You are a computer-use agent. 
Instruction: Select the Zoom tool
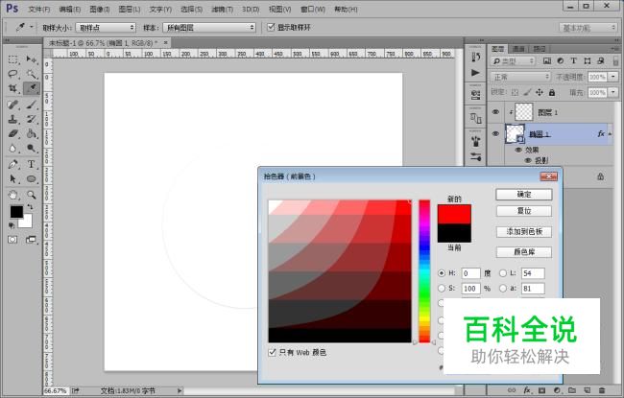(x=31, y=195)
